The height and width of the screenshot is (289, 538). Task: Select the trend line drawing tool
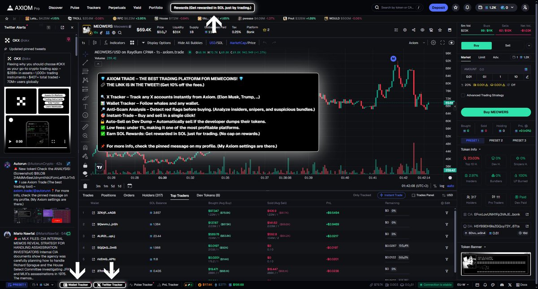tap(85, 62)
